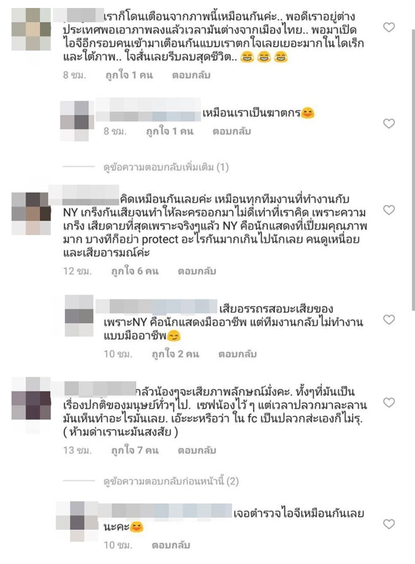Image resolution: width=415 pixels, height=564 pixels.
Task: View likes ถูกใจ 2 คน on the reply
Action: pyautogui.click(x=175, y=354)
